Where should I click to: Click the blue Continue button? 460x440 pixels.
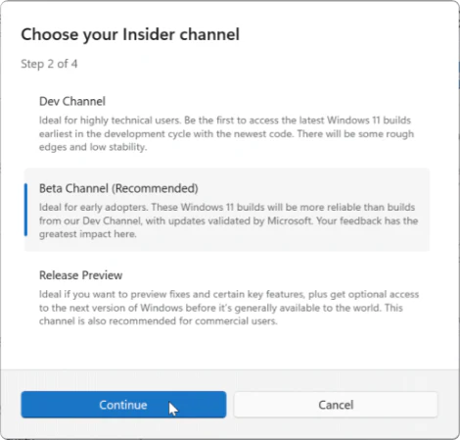[x=123, y=405]
